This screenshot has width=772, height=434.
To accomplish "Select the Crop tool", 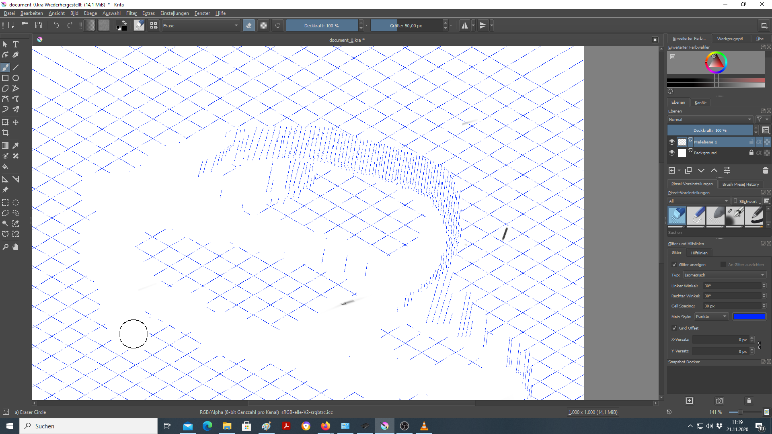I will [x=5, y=133].
